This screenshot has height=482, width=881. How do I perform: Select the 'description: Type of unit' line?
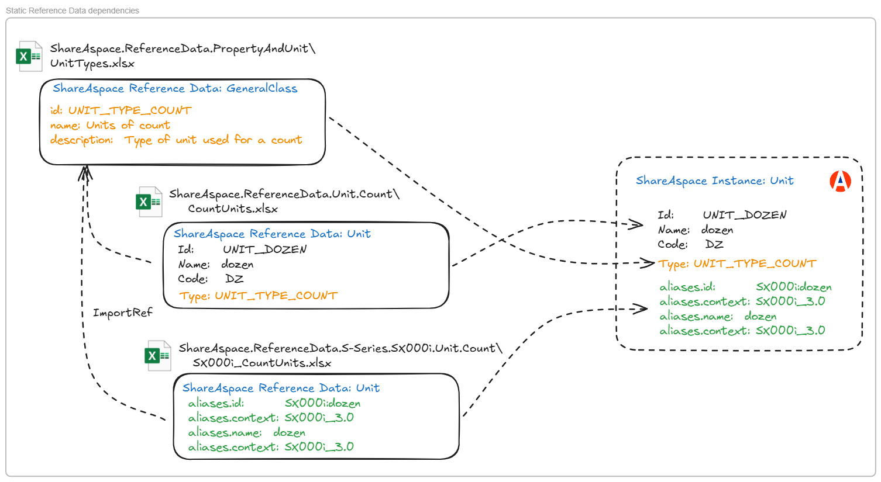(175, 140)
